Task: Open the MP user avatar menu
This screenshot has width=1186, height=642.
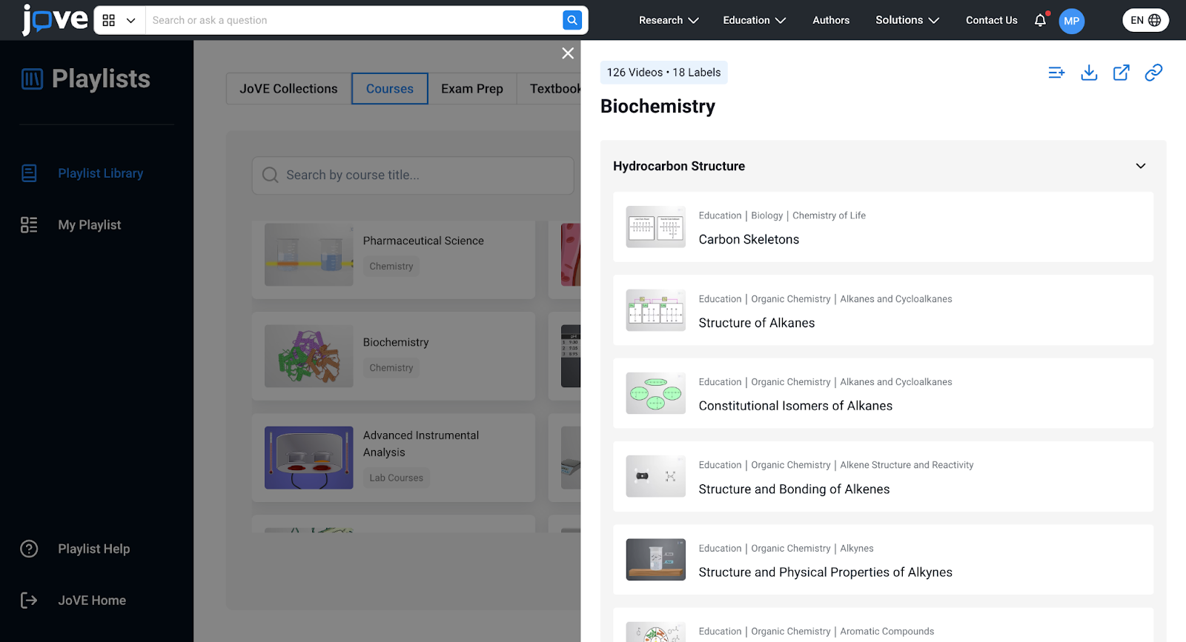Action: point(1071,21)
